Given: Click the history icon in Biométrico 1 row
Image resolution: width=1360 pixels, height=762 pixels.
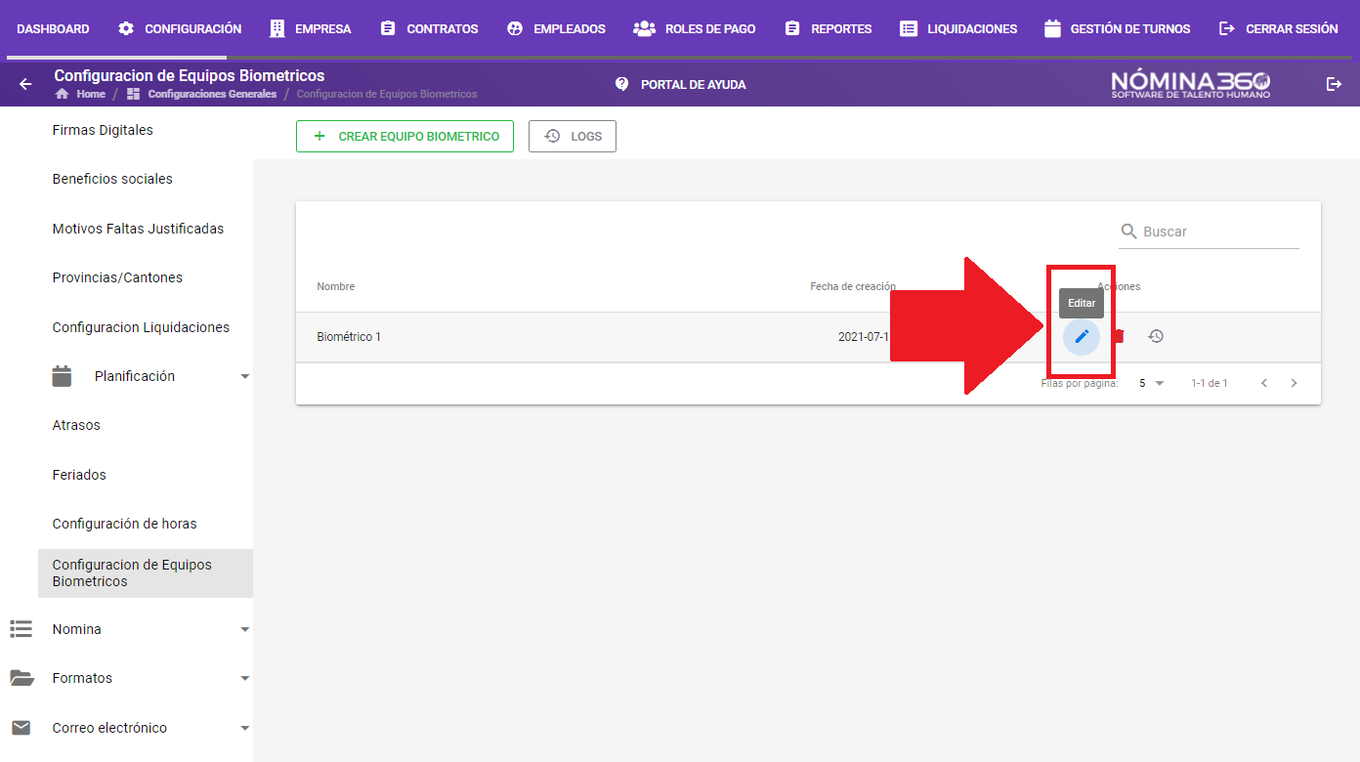Looking at the screenshot, I should pos(1156,336).
